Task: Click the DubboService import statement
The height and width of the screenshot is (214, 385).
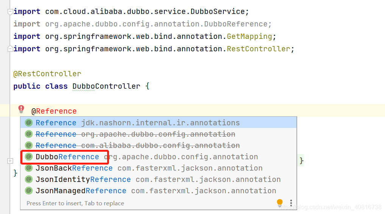Action: tap(131, 11)
